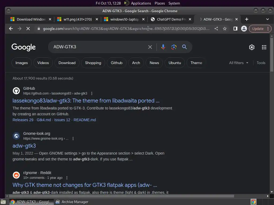View site security lock info
Viewport: 274px width, 205px height.
pyautogui.click(x=39, y=29)
